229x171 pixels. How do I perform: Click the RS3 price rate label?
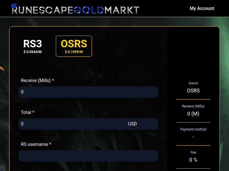[x=32, y=52]
